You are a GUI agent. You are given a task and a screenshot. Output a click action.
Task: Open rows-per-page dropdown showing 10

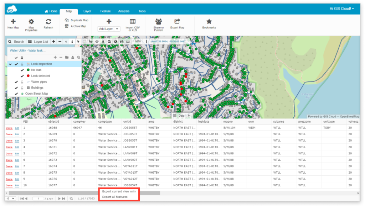pyautogui.click(x=10, y=198)
